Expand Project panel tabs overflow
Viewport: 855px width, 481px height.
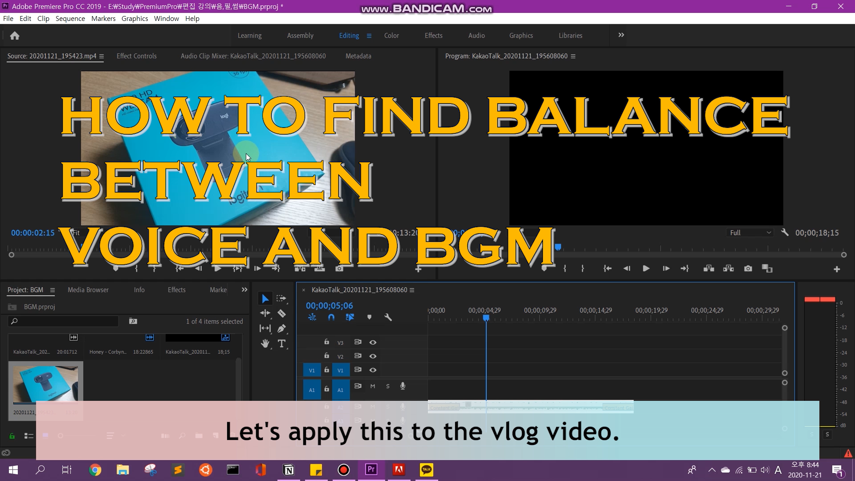point(244,290)
